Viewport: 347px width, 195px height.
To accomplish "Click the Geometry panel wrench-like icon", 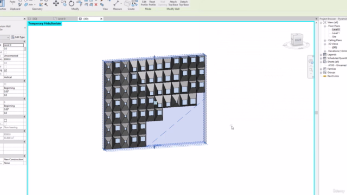I will tap(46, 4).
